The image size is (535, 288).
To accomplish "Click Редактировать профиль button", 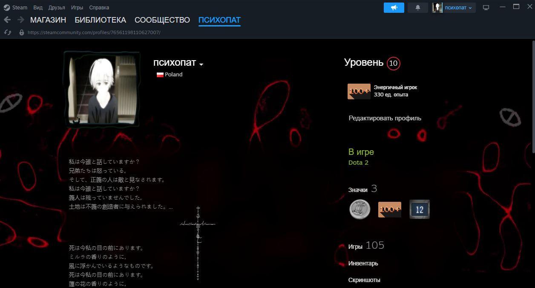I will (385, 118).
